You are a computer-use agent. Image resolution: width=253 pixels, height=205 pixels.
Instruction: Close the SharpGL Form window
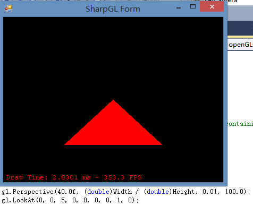[x=212, y=7]
